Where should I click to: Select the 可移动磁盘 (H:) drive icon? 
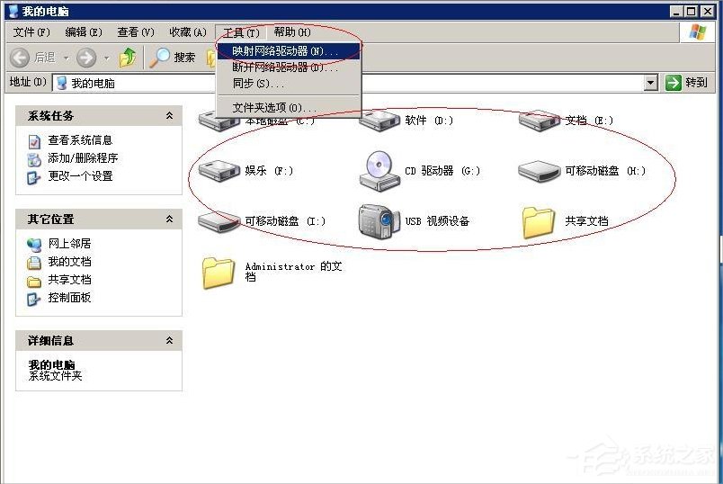click(539, 171)
